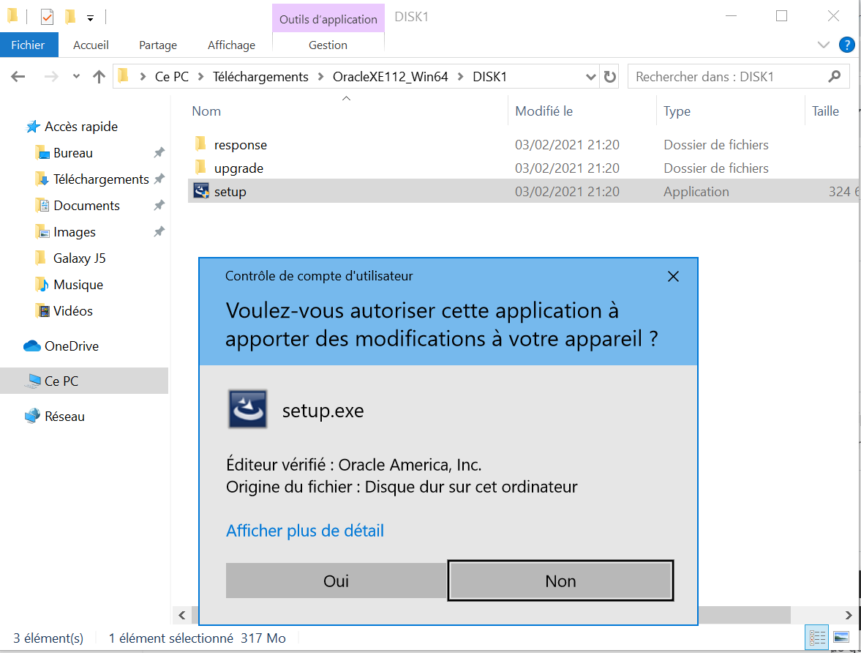Switch to the Partage ribbon tab
Viewport: 861px width, 653px height.
click(157, 45)
